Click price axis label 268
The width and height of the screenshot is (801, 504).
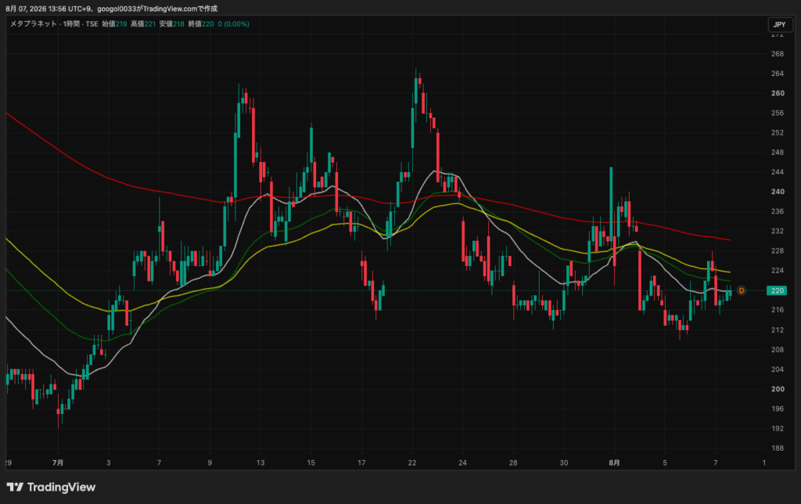tap(778, 54)
